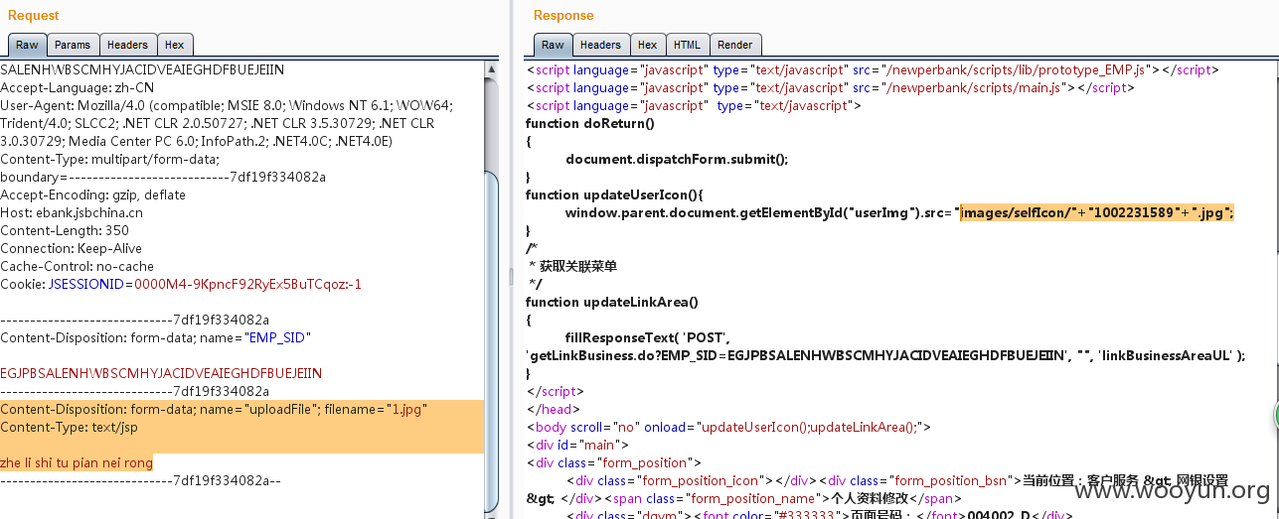Click 'Content-Type: multipart/form-data;' line
The height and width of the screenshot is (519, 1279).
110,159
